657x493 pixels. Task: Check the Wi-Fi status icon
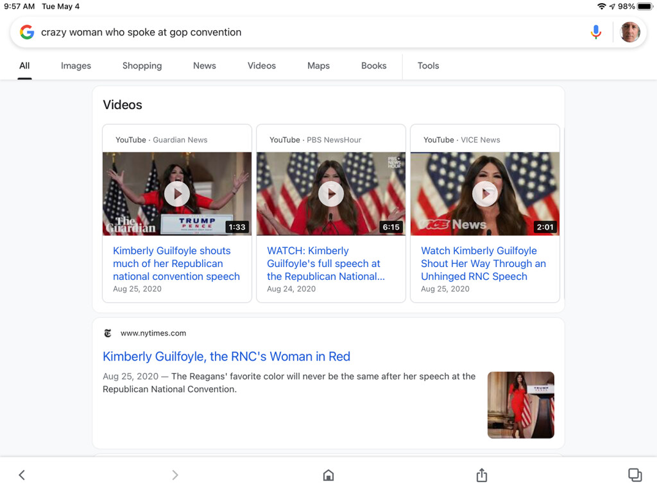point(601,6)
